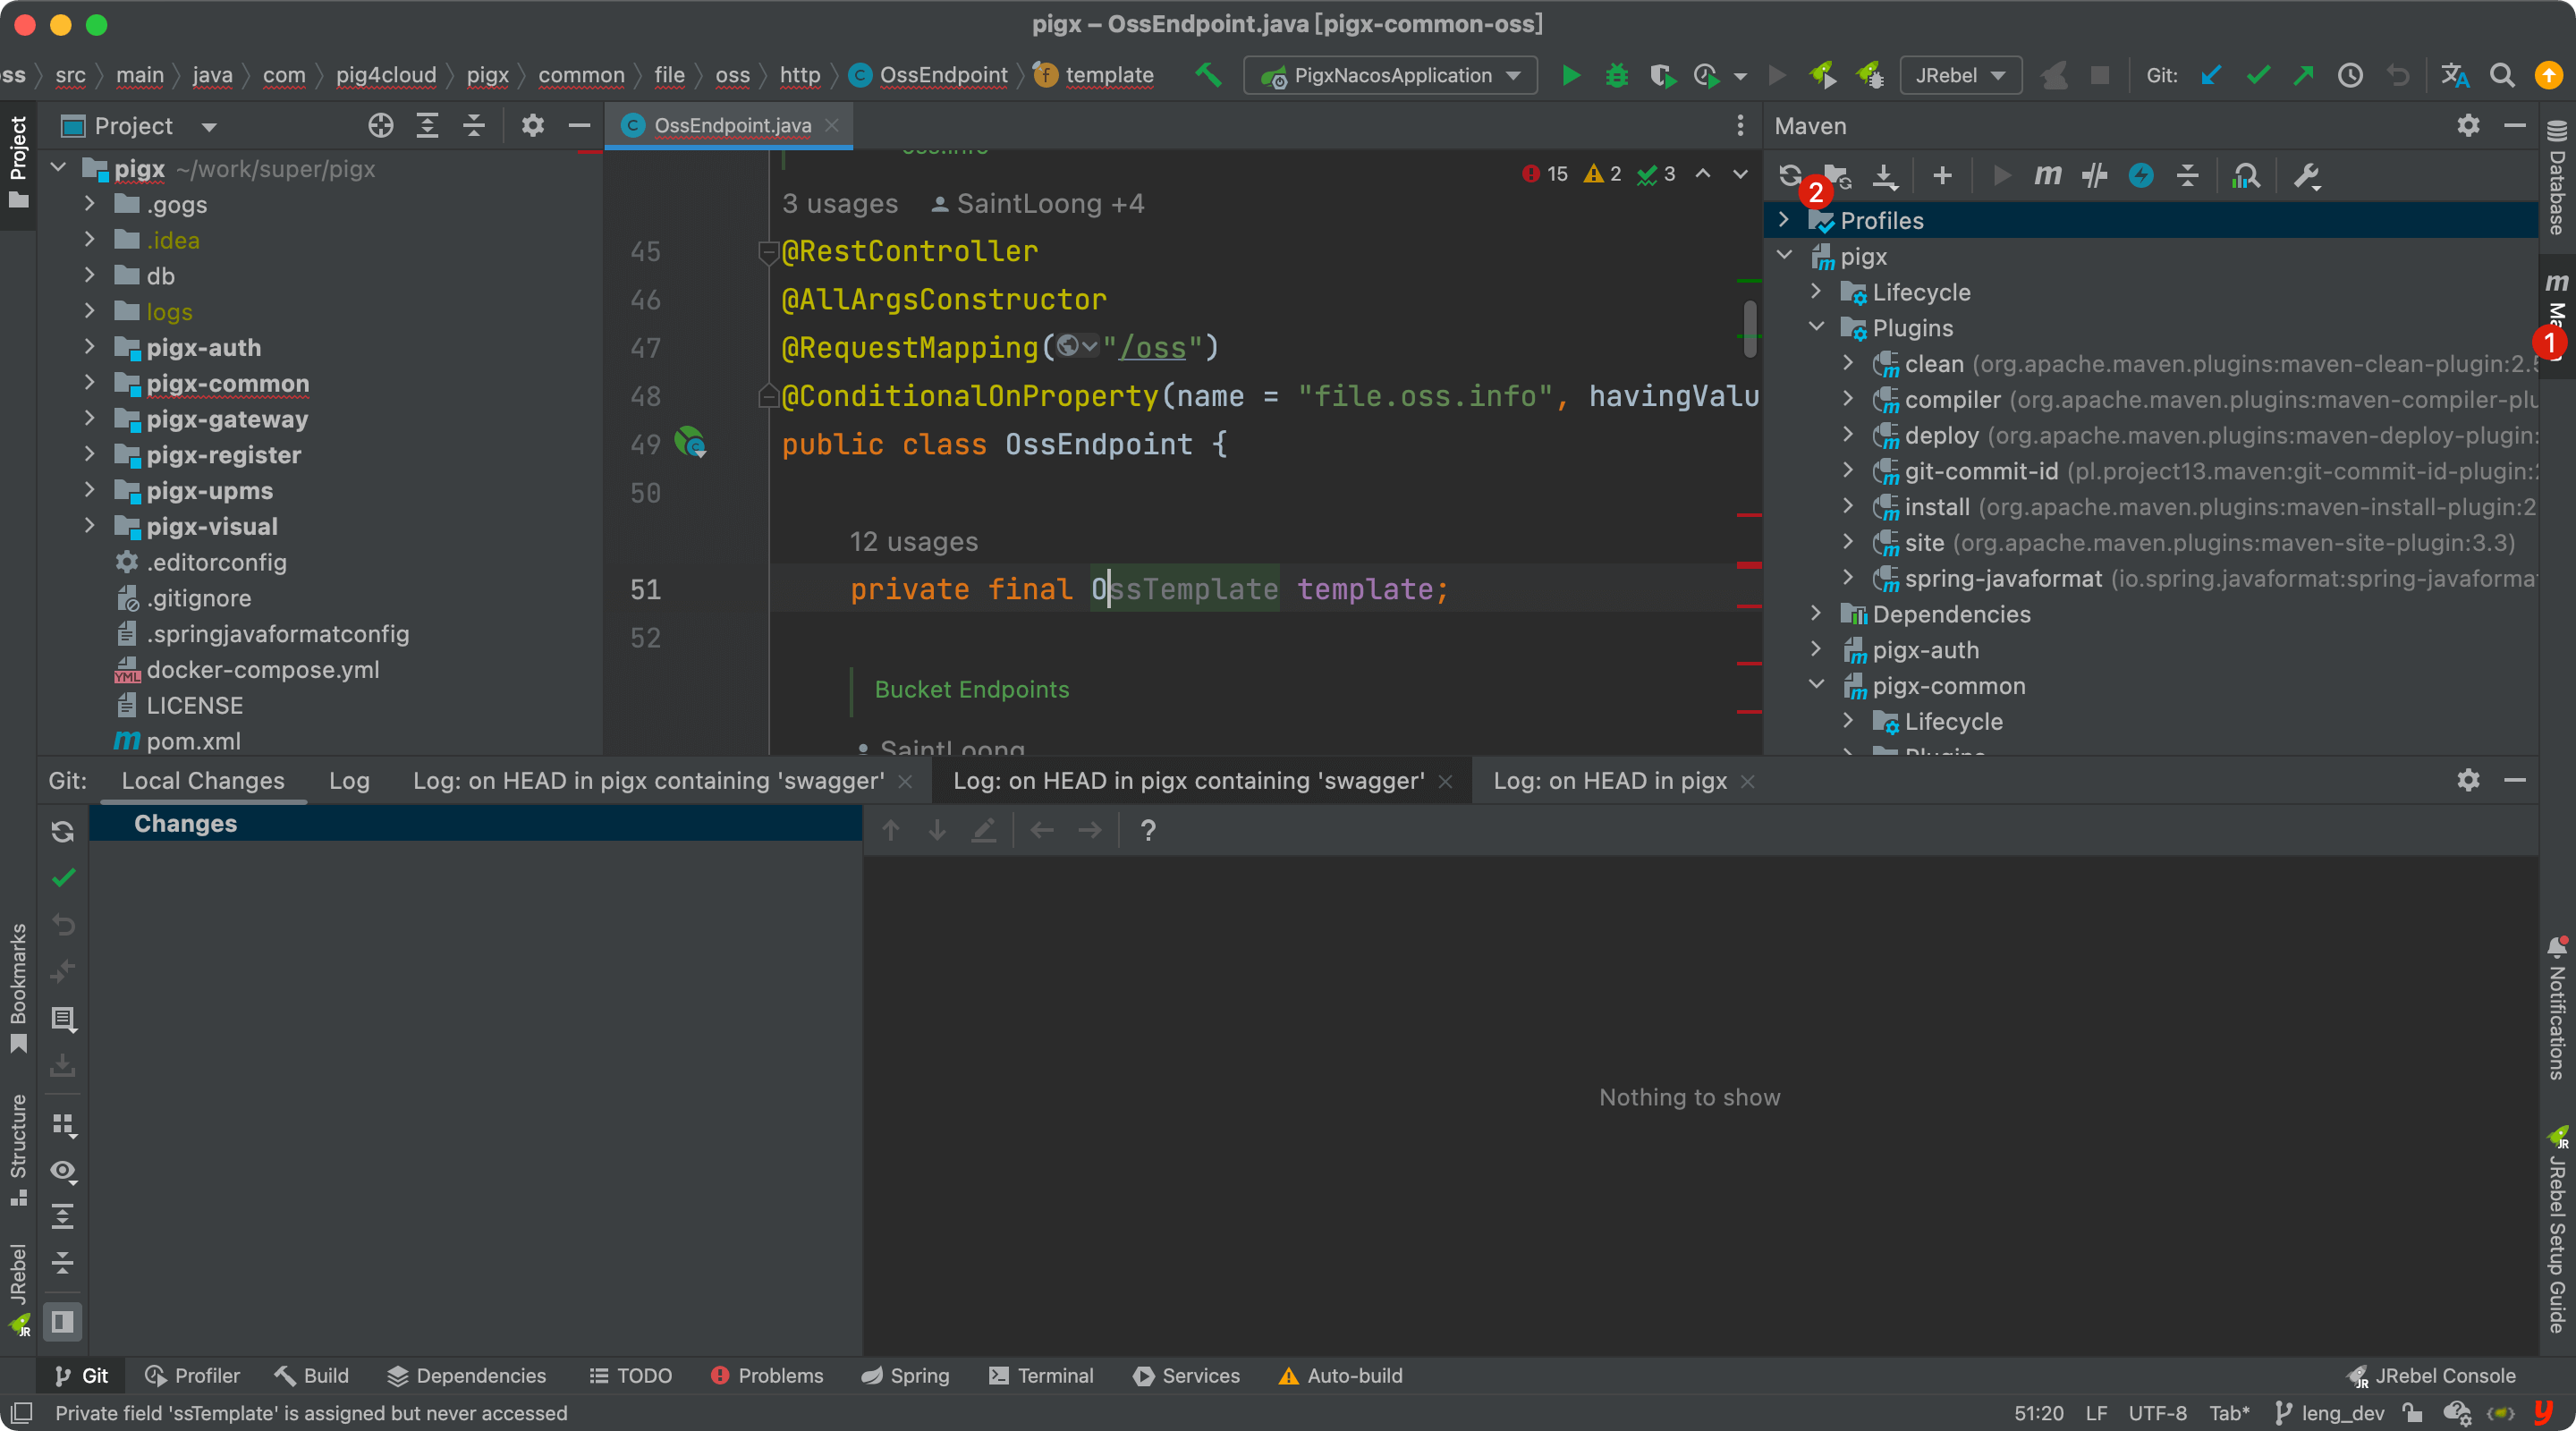Run with Coverage icon in the toolbar

pyautogui.click(x=1663, y=75)
